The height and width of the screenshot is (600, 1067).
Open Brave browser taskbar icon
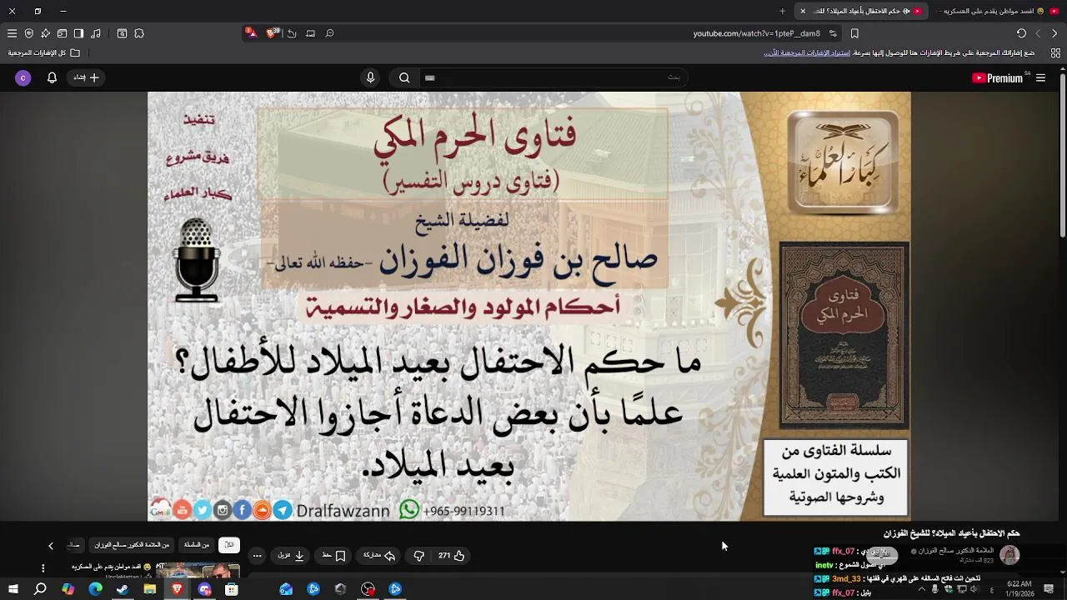(178, 589)
